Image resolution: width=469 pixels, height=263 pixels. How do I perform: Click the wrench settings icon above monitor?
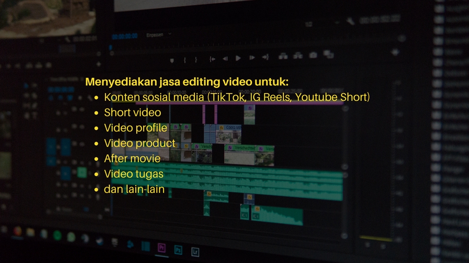(350, 21)
